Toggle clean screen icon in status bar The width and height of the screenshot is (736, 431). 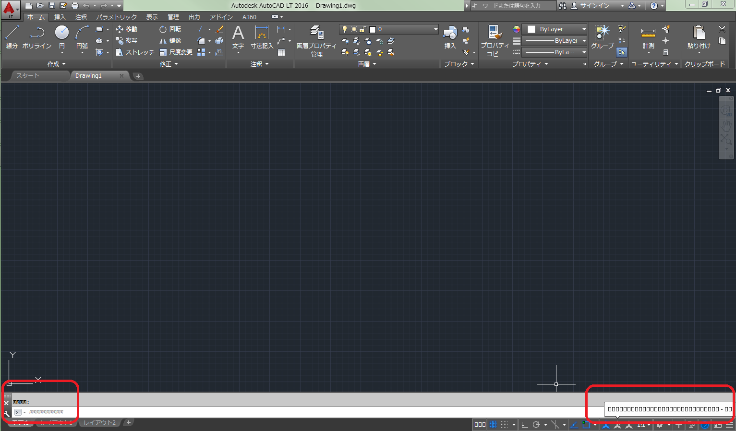coord(718,425)
